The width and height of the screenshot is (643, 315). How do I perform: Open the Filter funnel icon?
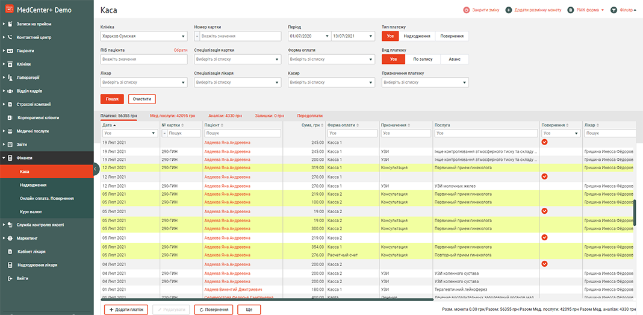click(x=614, y=10)
